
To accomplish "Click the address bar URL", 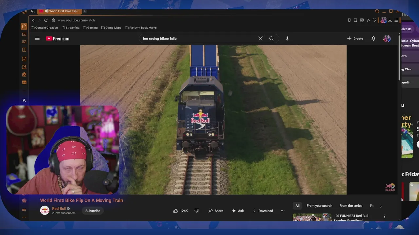I will pos(76,20).
